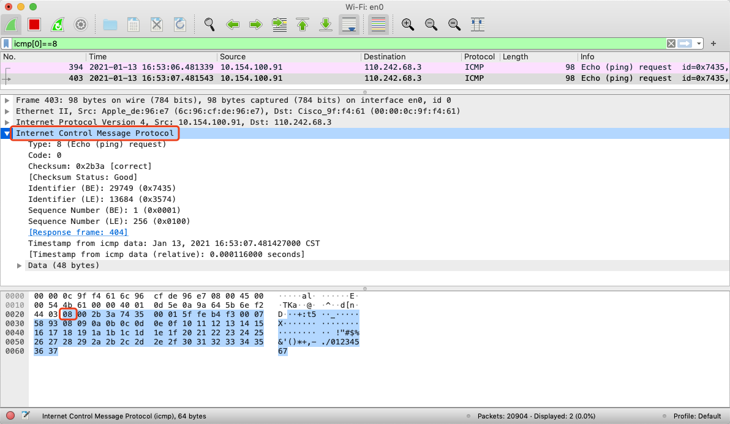
Task: Open the recent filters dropdown
Action: click(x=699, y=43)
